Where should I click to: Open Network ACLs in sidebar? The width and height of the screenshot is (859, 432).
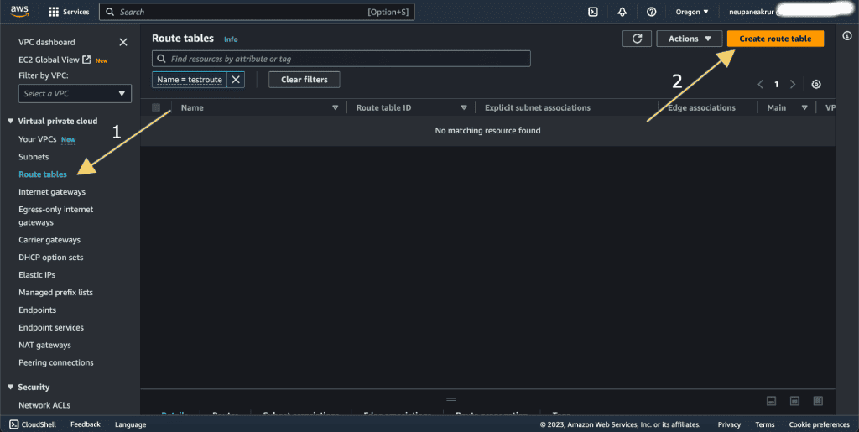(44, 405)
